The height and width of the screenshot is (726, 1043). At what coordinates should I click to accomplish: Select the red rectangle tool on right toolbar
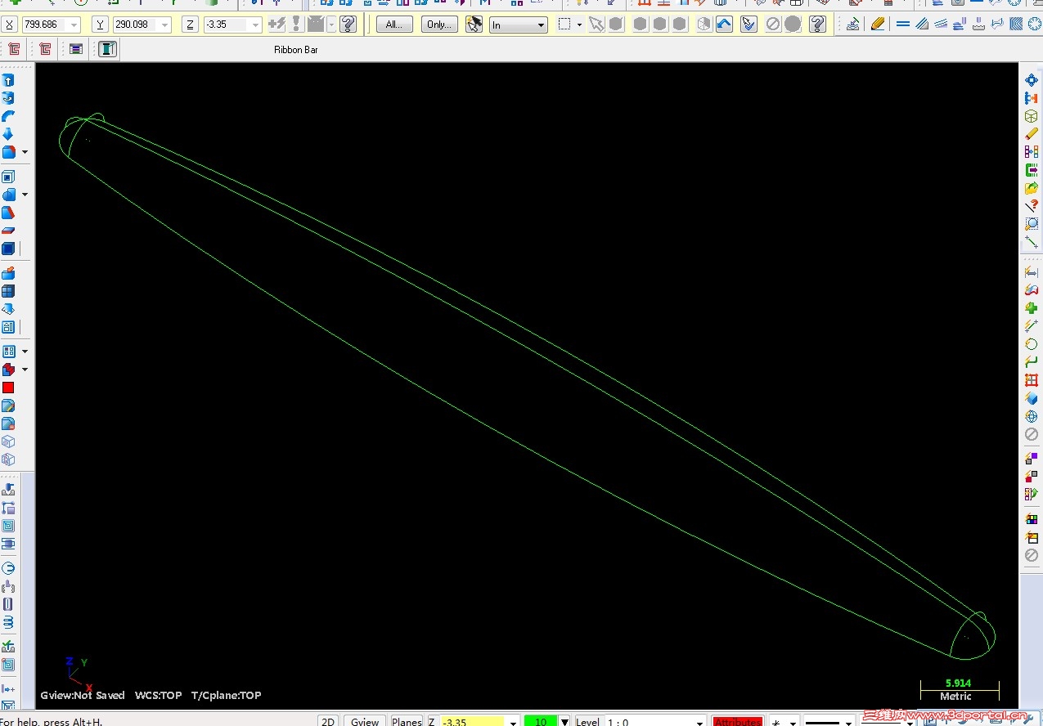tap(1032, 380)
